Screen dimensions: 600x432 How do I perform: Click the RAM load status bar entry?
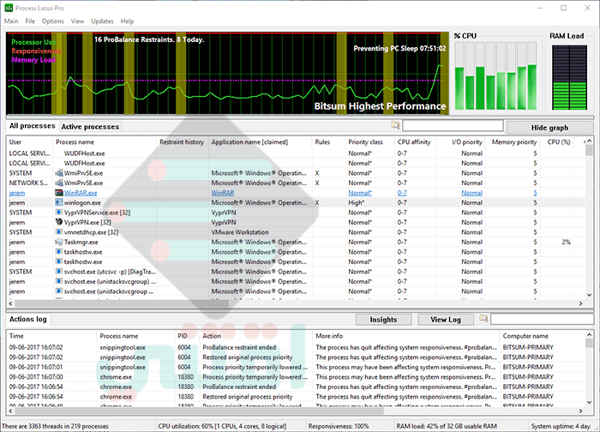(447, 426)
